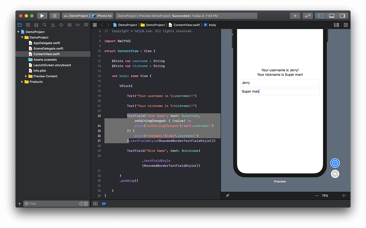Open the Symbol navigator icon
This screenshot has height=228, width=366.
36,25
